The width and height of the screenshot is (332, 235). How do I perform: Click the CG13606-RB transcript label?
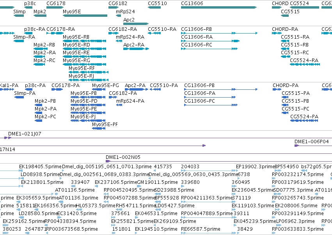[x=196, y=29]
